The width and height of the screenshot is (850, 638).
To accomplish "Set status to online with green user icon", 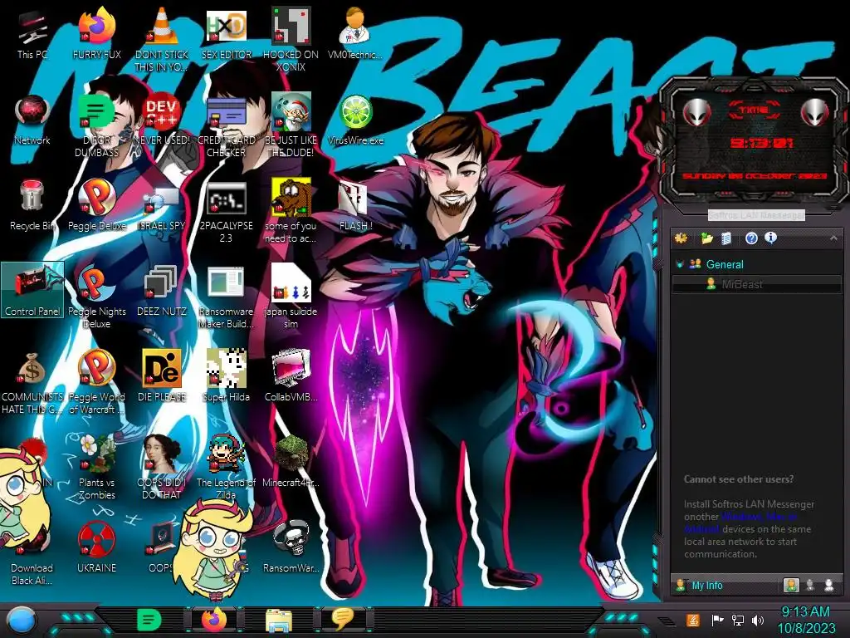I will point(791,585).
